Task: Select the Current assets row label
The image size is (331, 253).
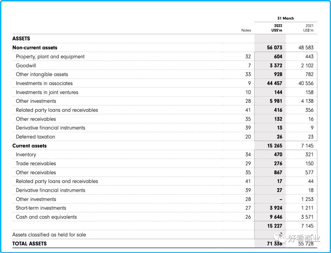Action: [29, 146]
